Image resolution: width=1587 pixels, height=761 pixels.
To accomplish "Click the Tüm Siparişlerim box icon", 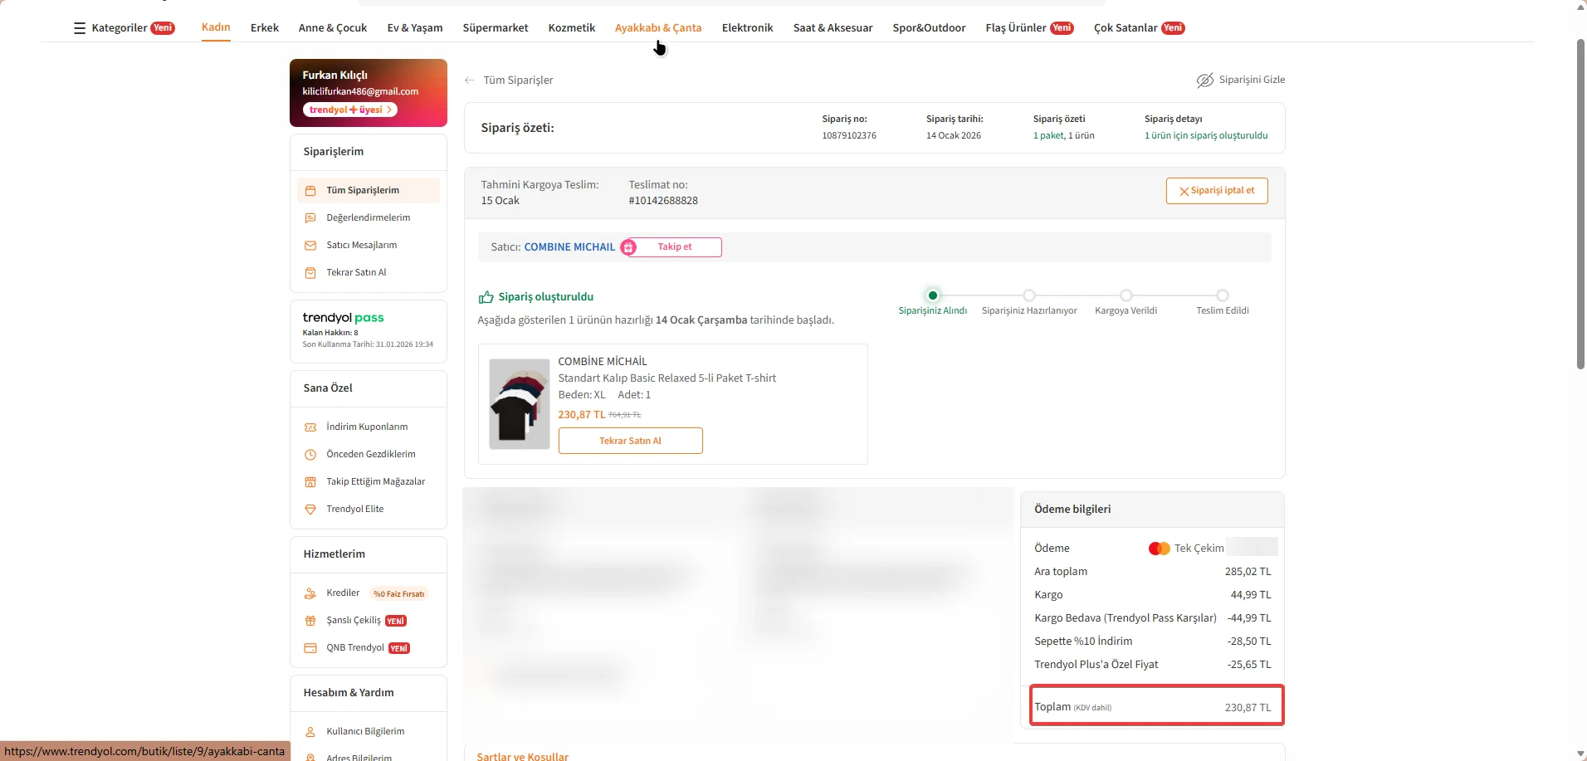I will click(310, 191).
